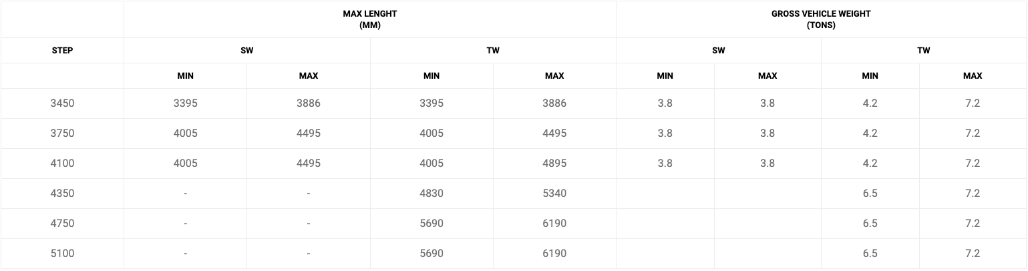Click the GROSS VEHICLE WEIGHT (TONS) header

point(821,19)
